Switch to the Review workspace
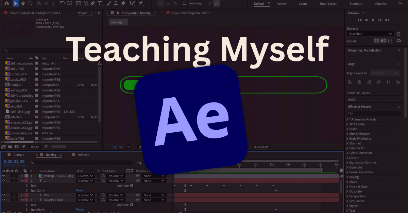 (x=281, y=4)
